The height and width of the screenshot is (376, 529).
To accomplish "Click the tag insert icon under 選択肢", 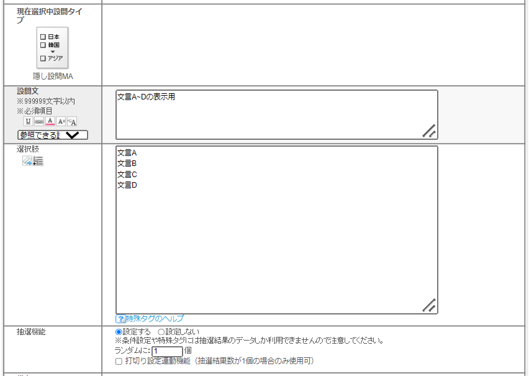I will [27, 161].
